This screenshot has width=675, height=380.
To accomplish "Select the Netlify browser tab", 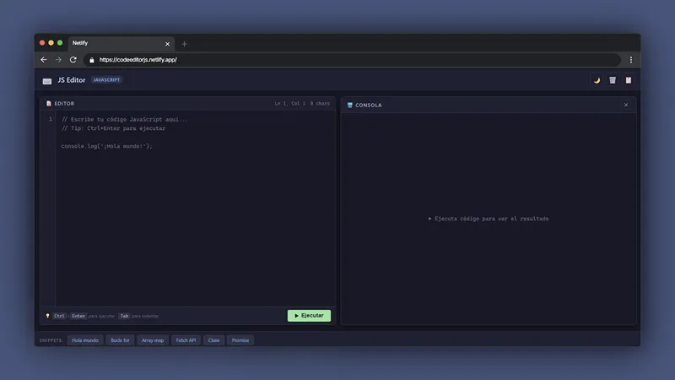I will [121, 44].
